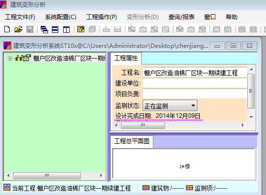Click into the 项目负责 input field

(x=195, y=94)
